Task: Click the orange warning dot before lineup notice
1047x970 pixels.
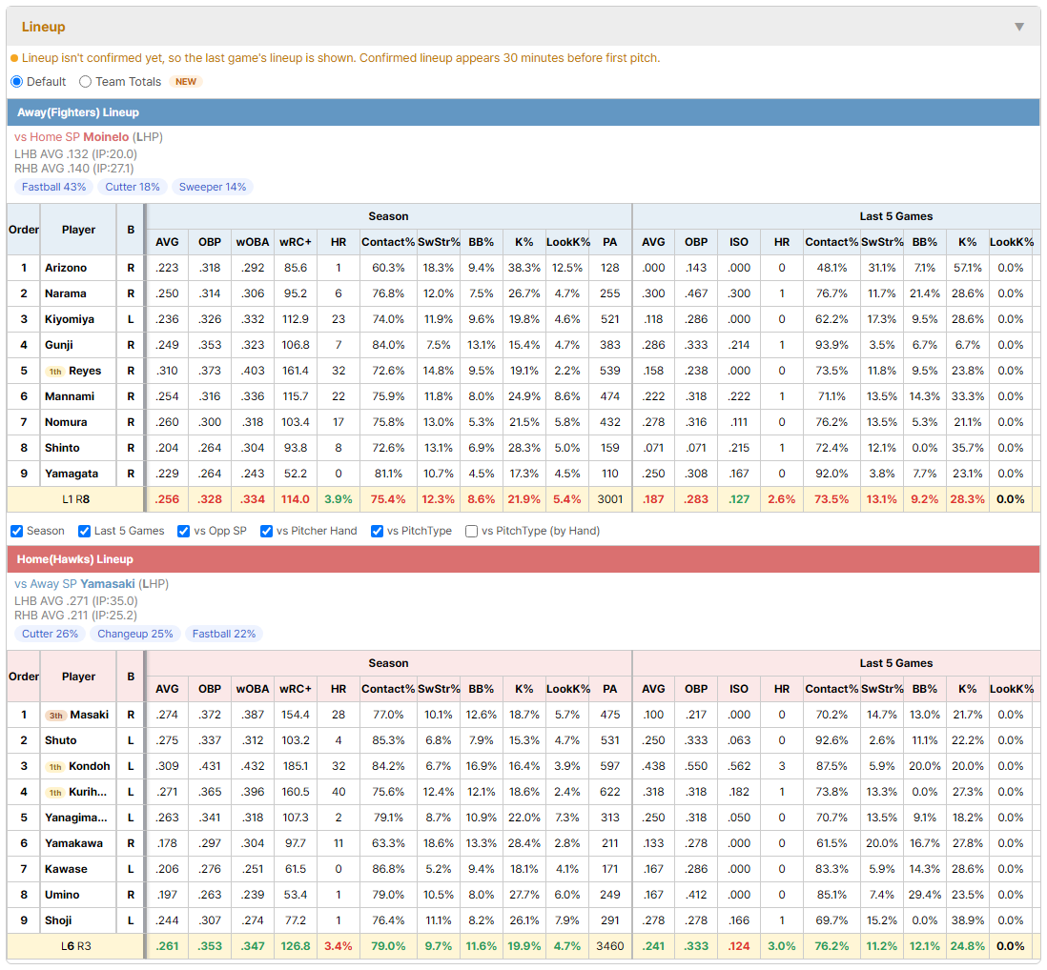Action: point(14,58)
